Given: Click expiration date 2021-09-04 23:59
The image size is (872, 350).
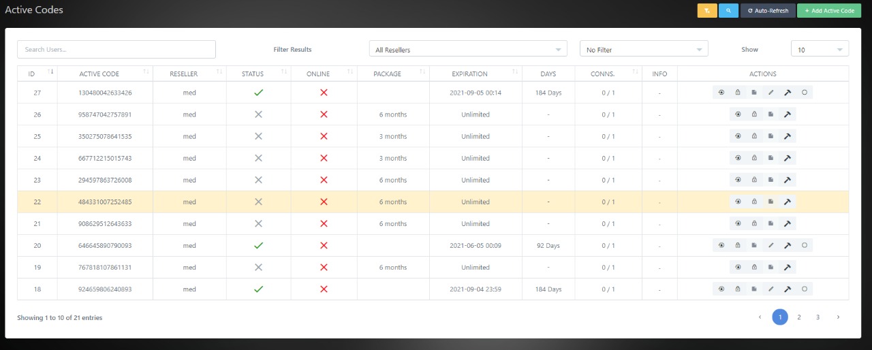Looking at the screenshot, I should click(476, 289).
